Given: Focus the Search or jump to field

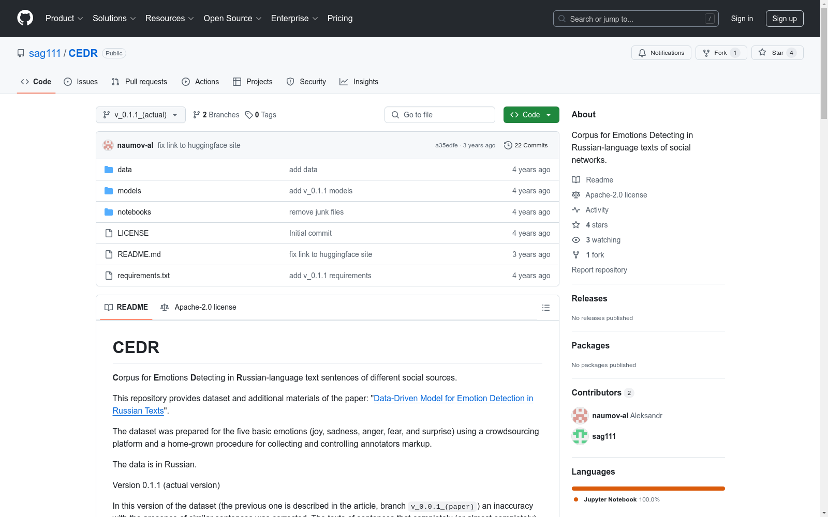Looking at the screenshot, I should (636, 19).
